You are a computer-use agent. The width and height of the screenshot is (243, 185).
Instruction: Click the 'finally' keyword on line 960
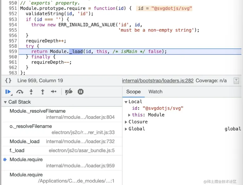[x=41, y=57]
